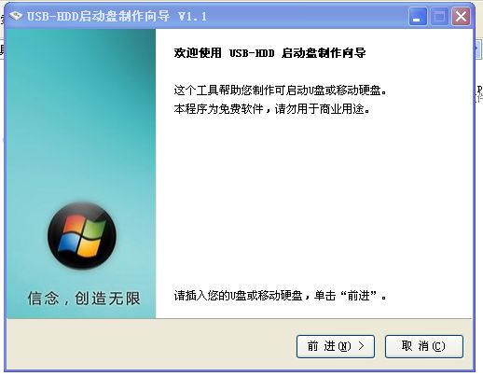Click the 前进(N) button to proceed
Image resolution: width=483 pixels, height=376 pixels.
click(336, 346)
